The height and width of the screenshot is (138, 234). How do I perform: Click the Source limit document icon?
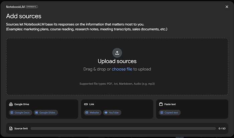pyautogui.click(x=11, y=128)
